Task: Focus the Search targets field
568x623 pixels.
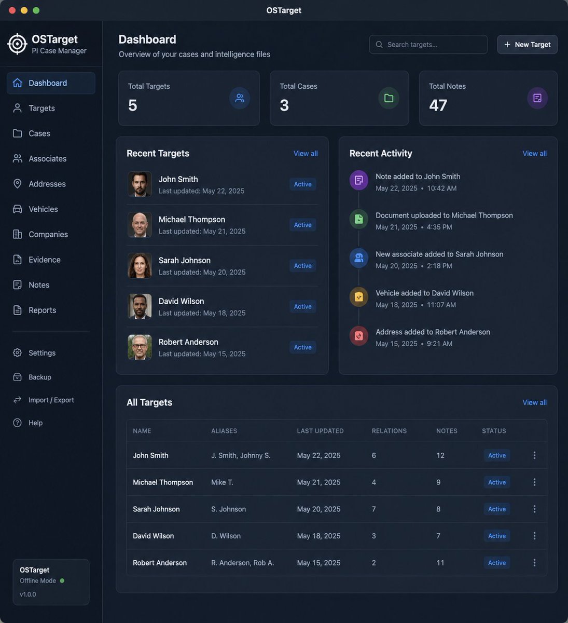Action: click(428, 45)
